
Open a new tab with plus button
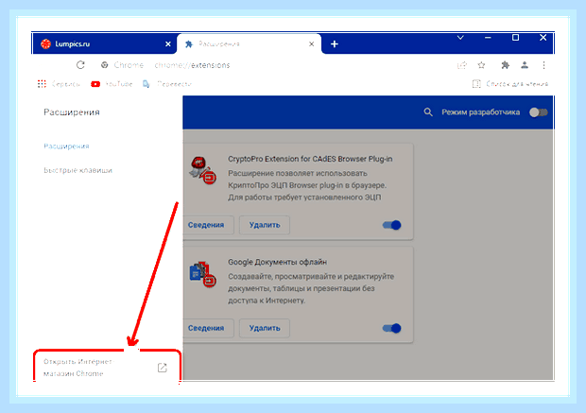coord(335,44)
